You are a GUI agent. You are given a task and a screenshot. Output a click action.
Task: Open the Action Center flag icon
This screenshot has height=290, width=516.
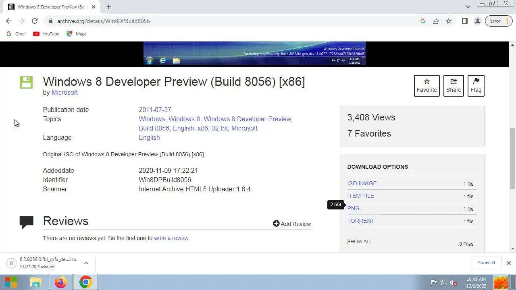(x=434, y=282)
